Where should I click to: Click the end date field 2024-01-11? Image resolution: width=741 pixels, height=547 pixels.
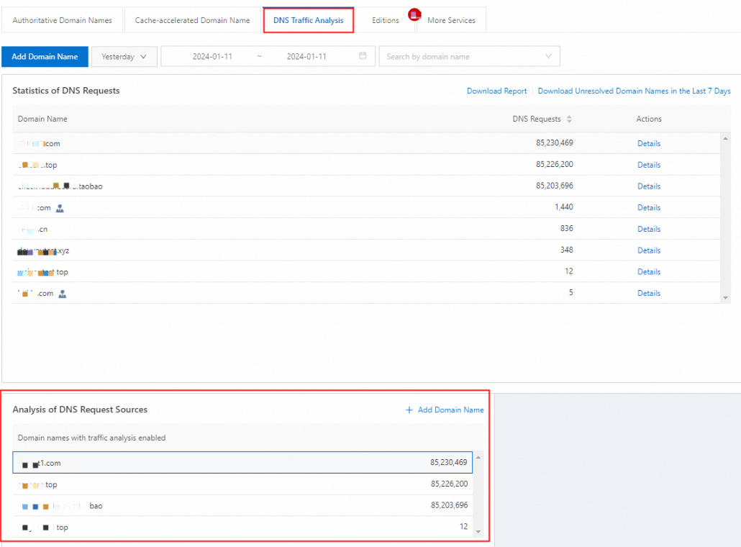306,57
